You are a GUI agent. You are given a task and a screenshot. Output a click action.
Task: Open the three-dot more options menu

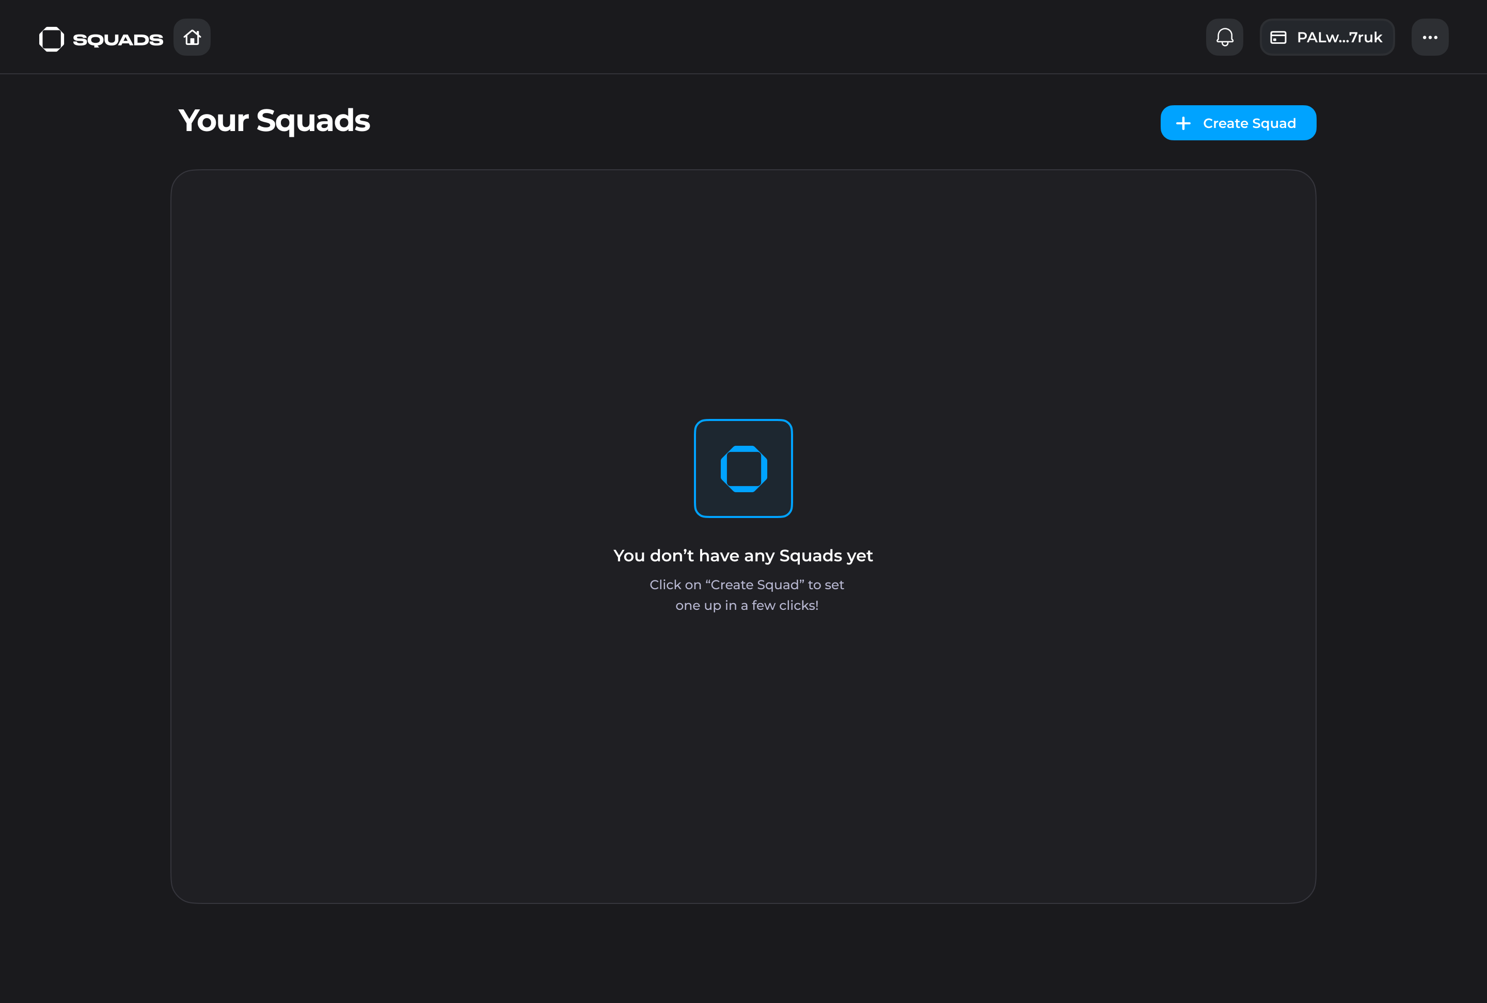1429,38
